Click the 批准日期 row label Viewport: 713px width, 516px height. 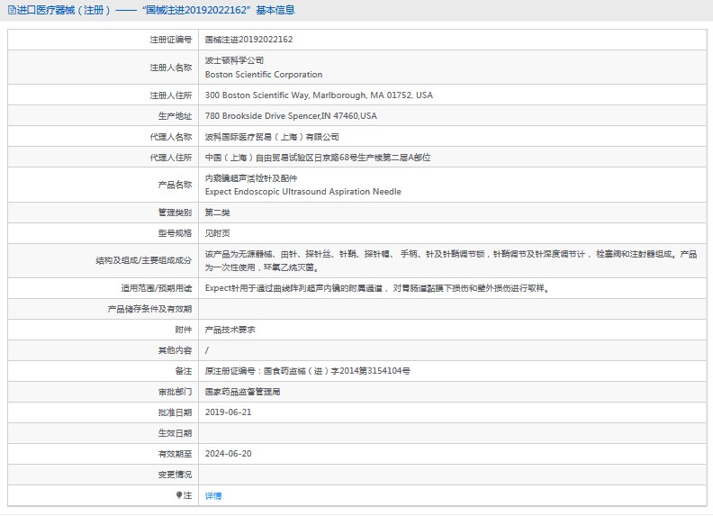[175, 412]
